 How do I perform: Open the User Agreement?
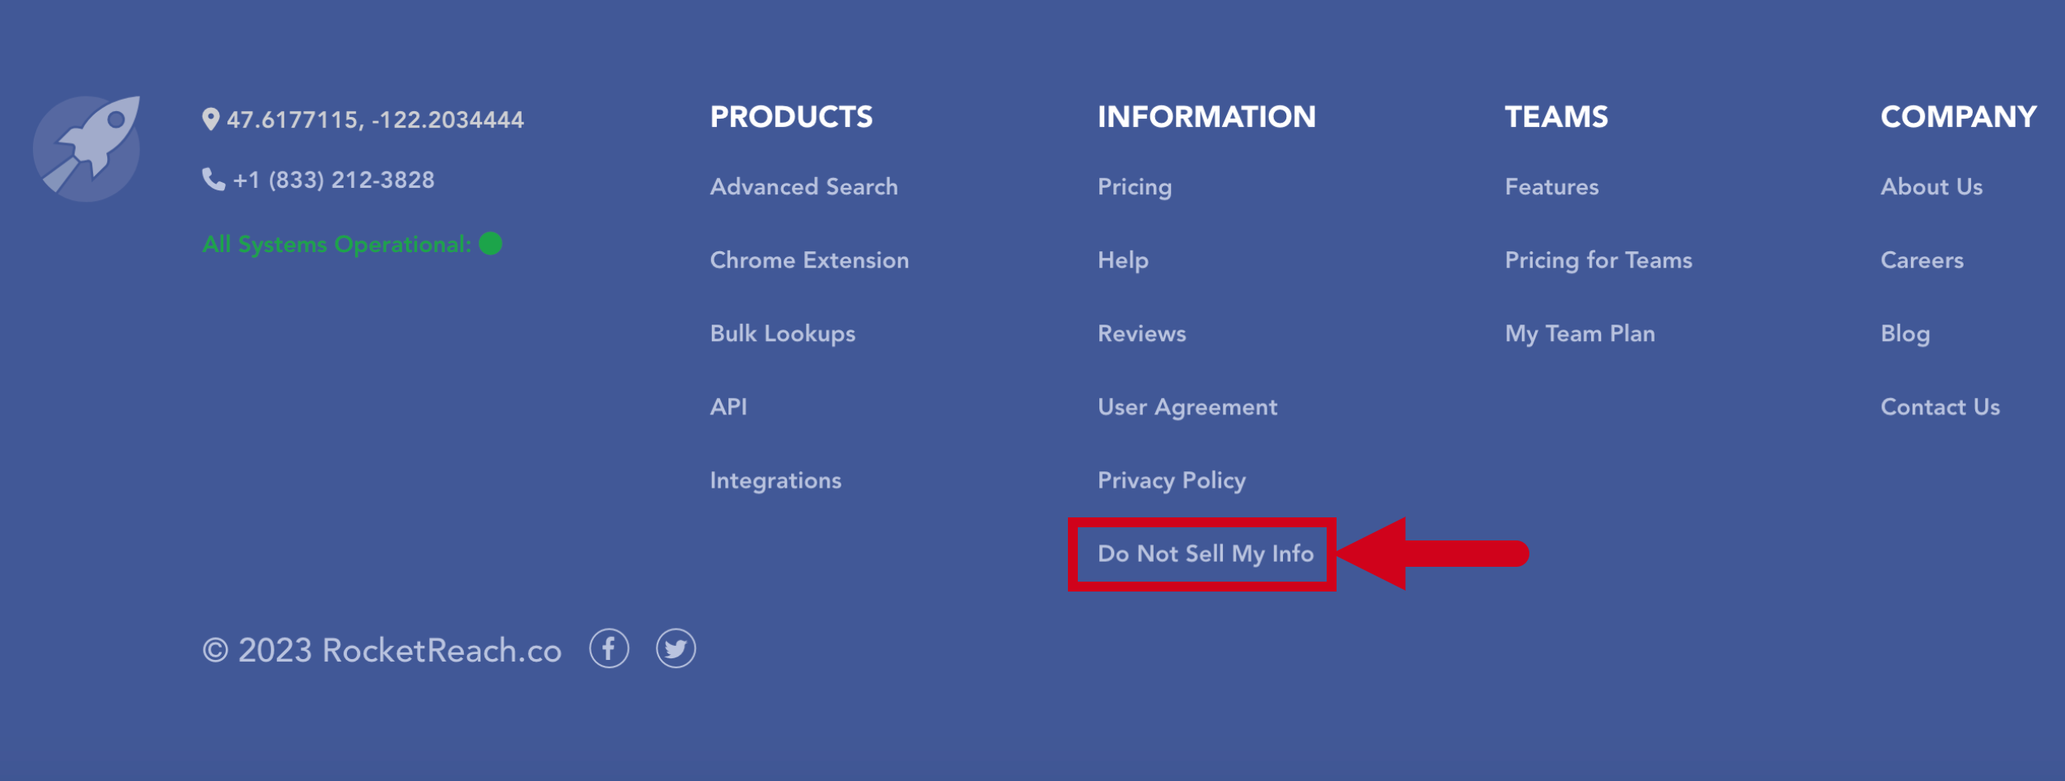(x=1187, y=406)
